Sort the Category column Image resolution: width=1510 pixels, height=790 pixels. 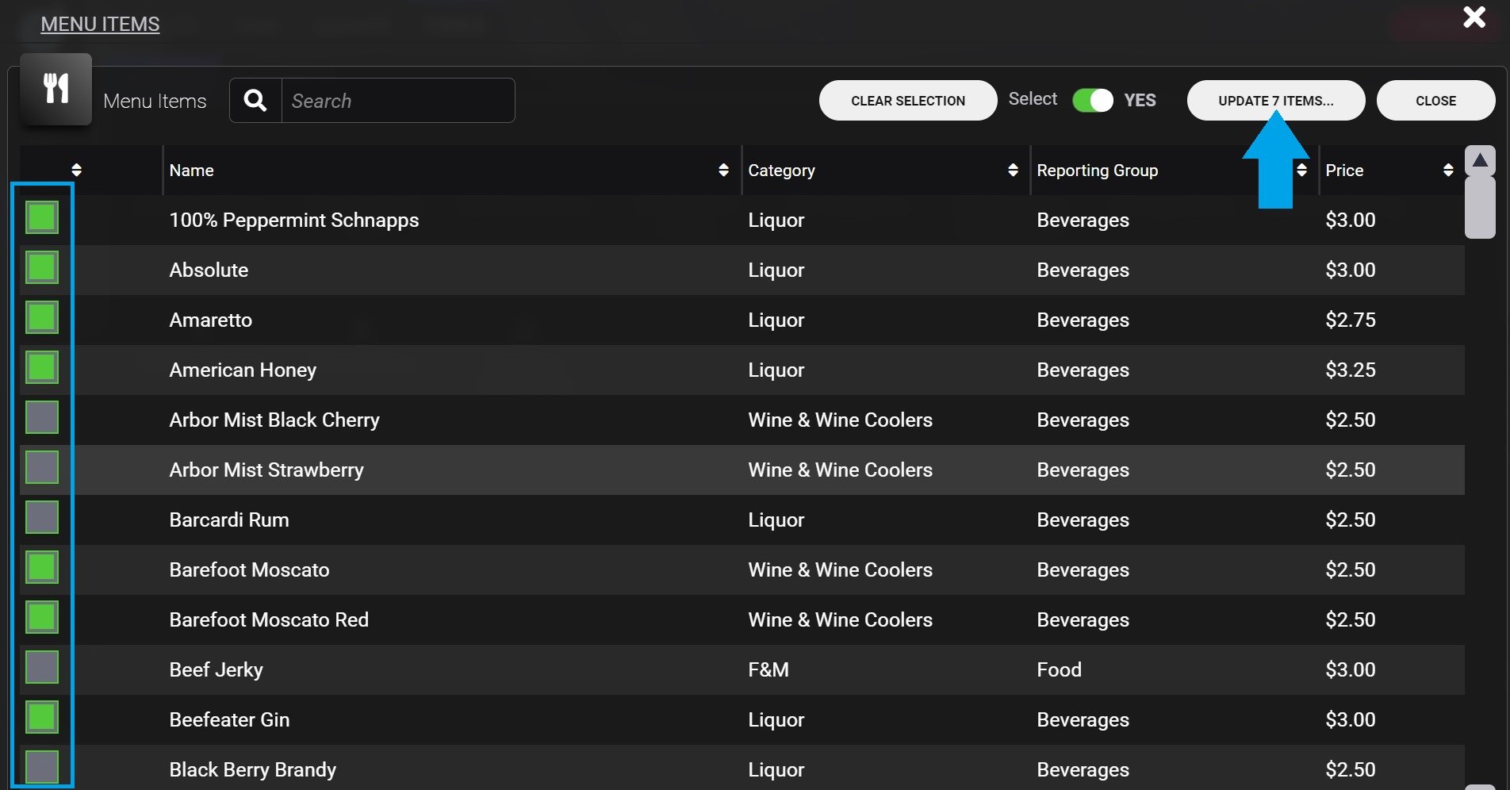click(1012, 170)
